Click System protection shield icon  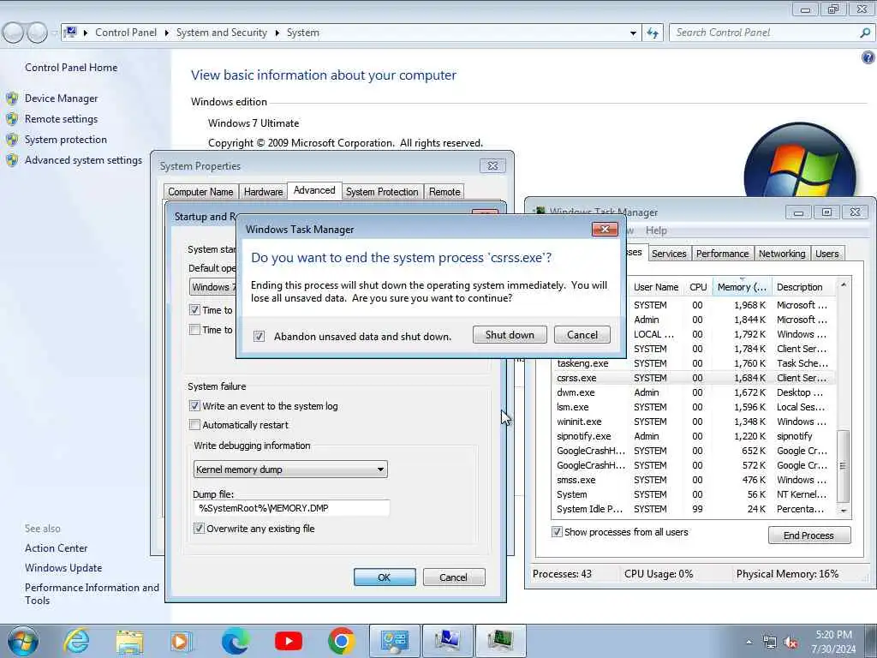(x=12, y=140)
